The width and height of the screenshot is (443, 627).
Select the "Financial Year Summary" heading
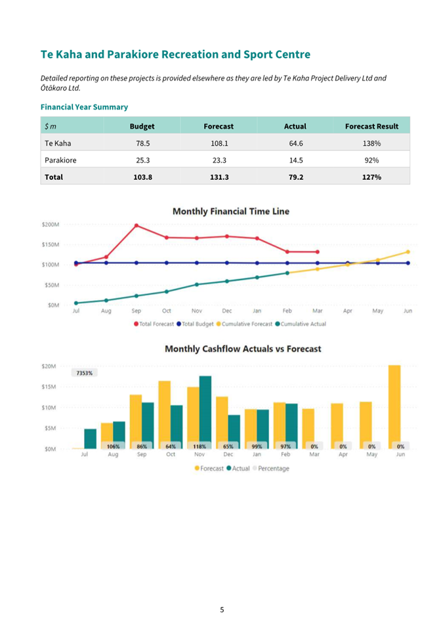coord(85,107)
